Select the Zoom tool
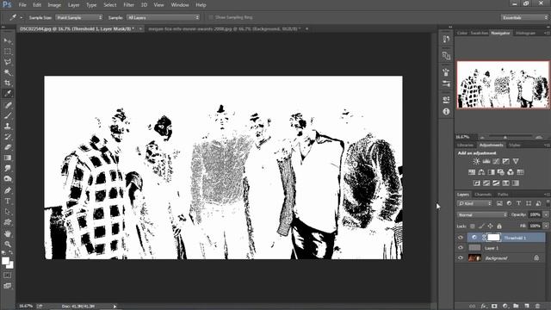The width and height of the screenshot is (551, 310). pos(8,244)
